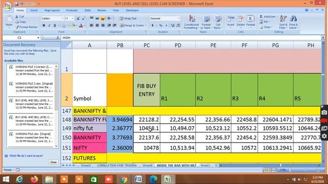Close the Document Recovery pane

(x=53, y=162)
